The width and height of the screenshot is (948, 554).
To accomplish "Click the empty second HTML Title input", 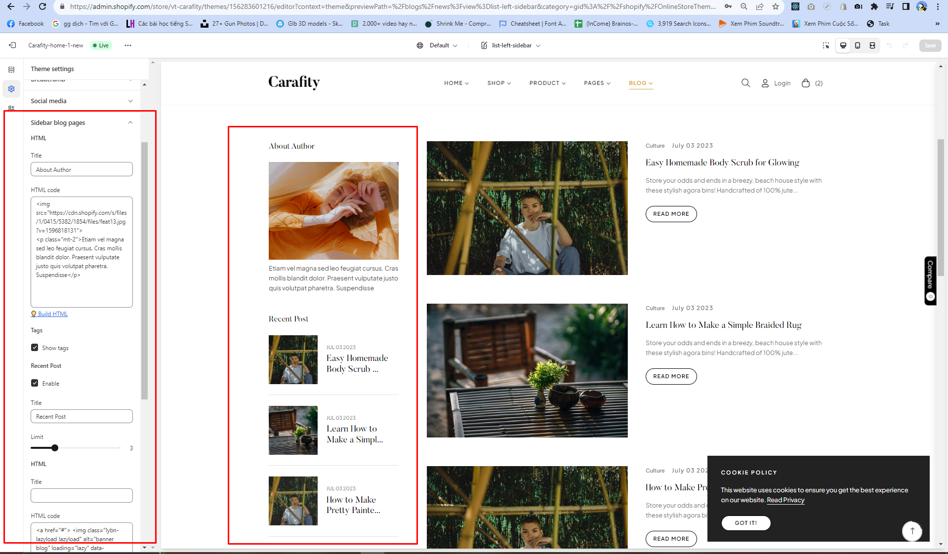I will click(82, 495).
